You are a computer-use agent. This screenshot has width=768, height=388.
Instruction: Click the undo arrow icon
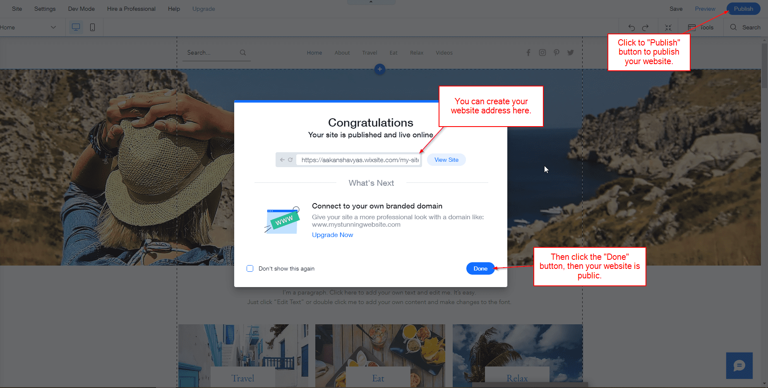631,28
